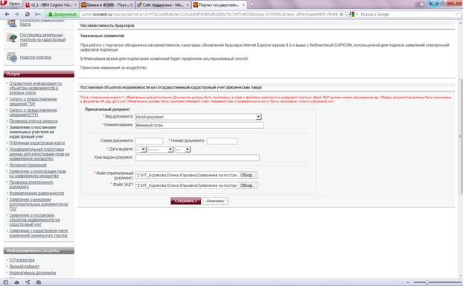The width and height of the screenshot is (463, 286).
Task: Click the Номер документа input field
Action: pos(222,142)
